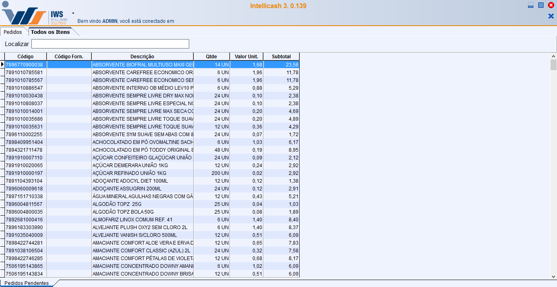The height and width of the screenshot is (287, 557).
Task: Select ALVEJANTE PLUSH OXY2 SEM CLORO 2L
Action: [143, 227]
